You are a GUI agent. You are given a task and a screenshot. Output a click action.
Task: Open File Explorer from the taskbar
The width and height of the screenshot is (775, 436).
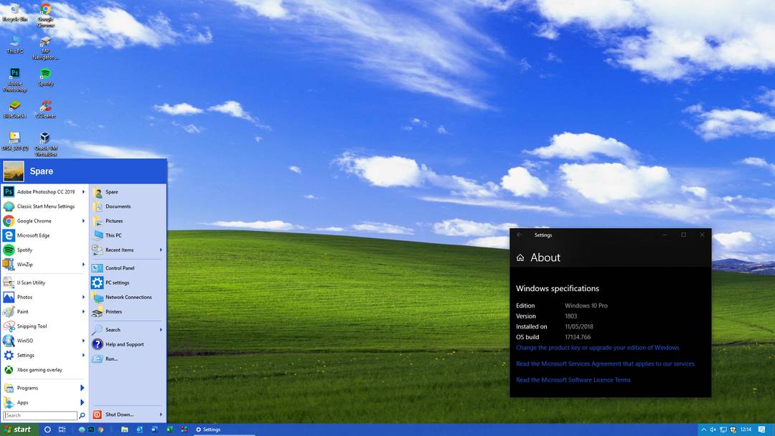123,429
